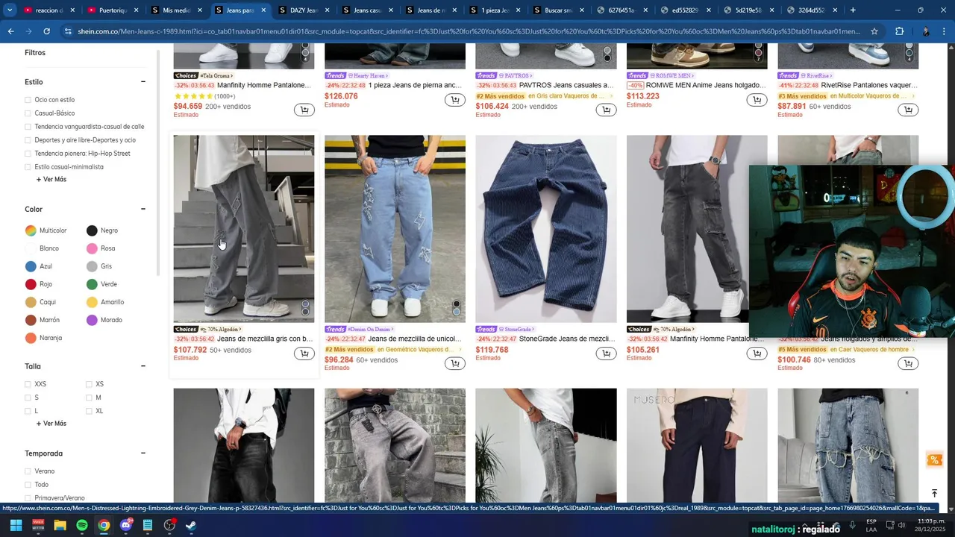The image size is (955, 537).
Task: Select size XL checkbox
Action: click(89, 411)
